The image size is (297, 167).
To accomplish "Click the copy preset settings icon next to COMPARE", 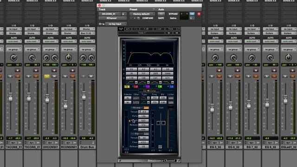I will [x=138, y=18].
